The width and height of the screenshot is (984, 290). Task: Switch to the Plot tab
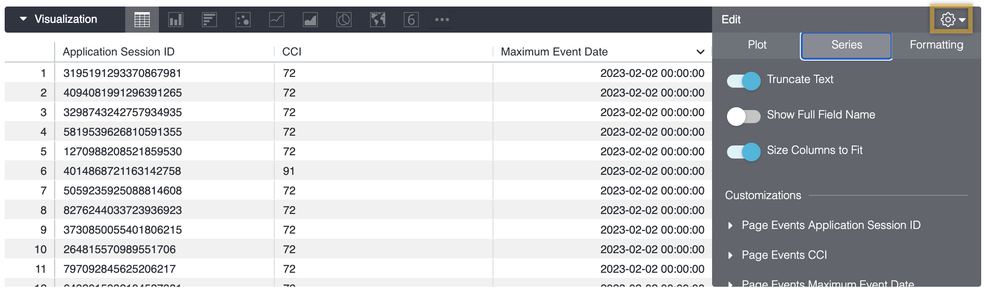pyautogui.click(x=757, y=45)
